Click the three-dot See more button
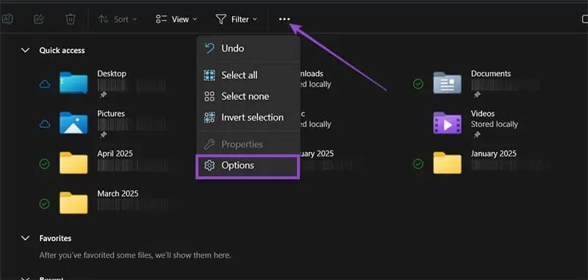This screenshot has width=588, height=280. 284,19
